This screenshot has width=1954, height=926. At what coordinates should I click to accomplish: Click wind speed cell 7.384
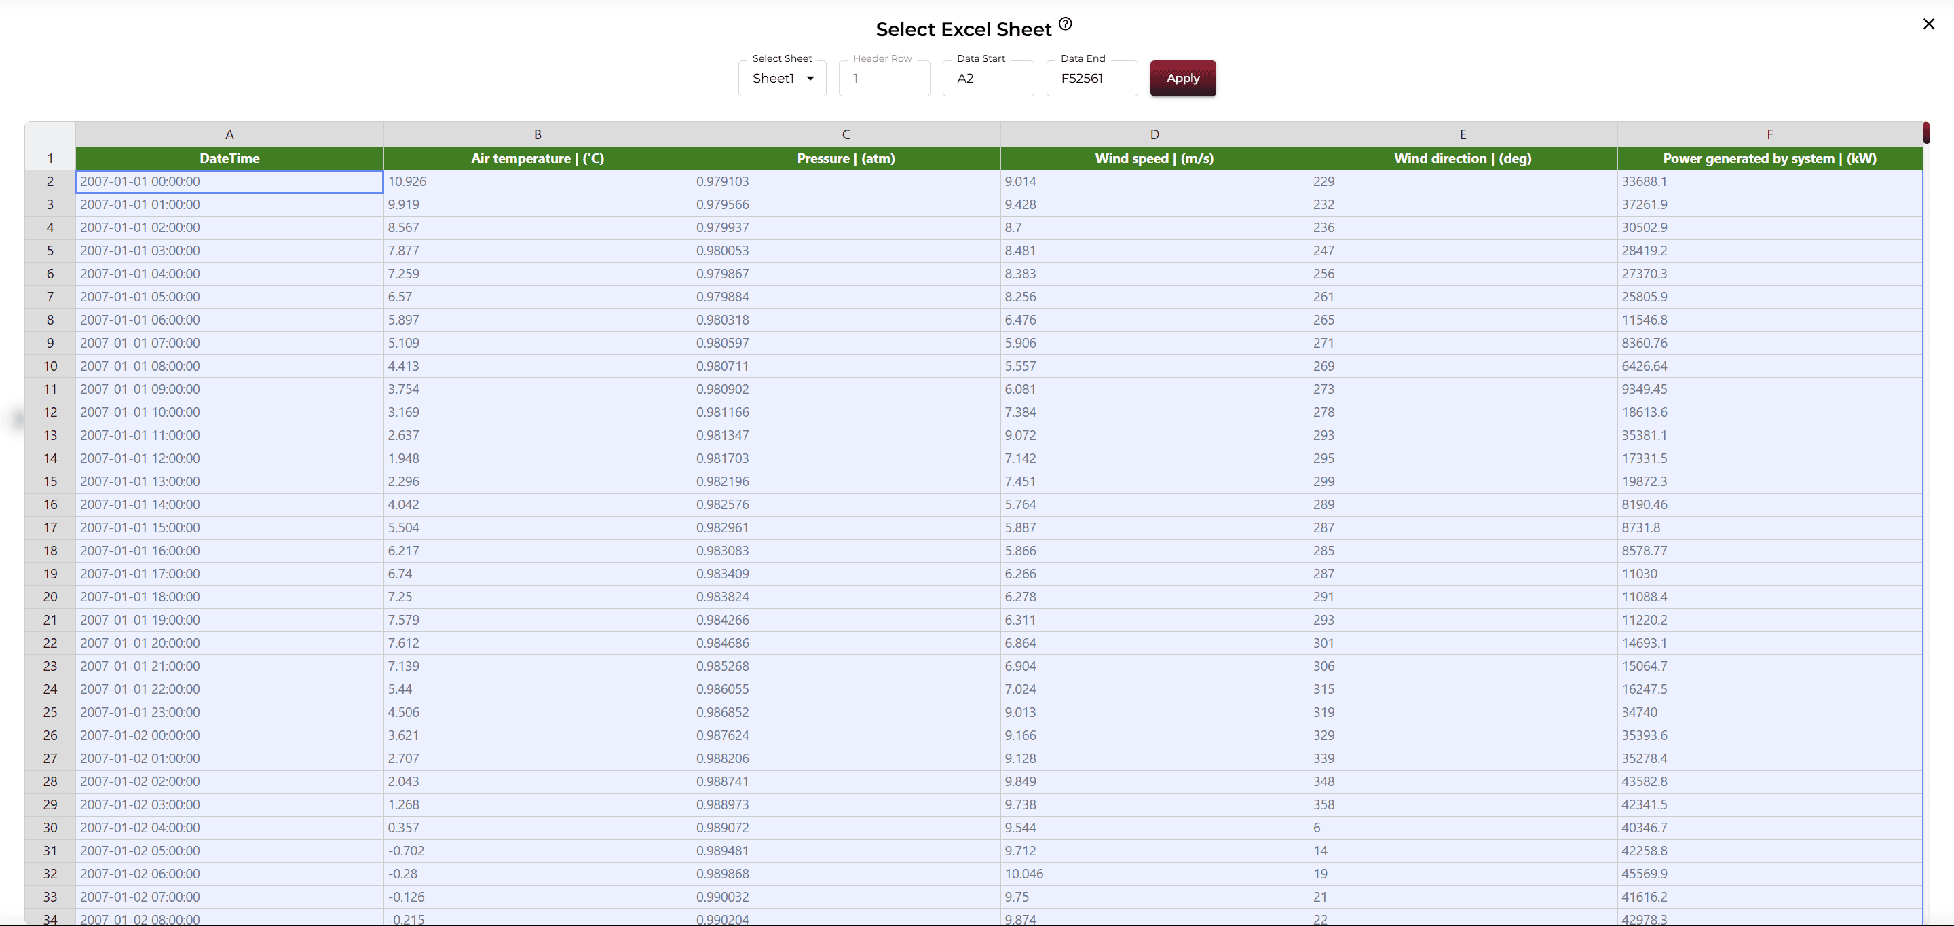point(1154,412)
